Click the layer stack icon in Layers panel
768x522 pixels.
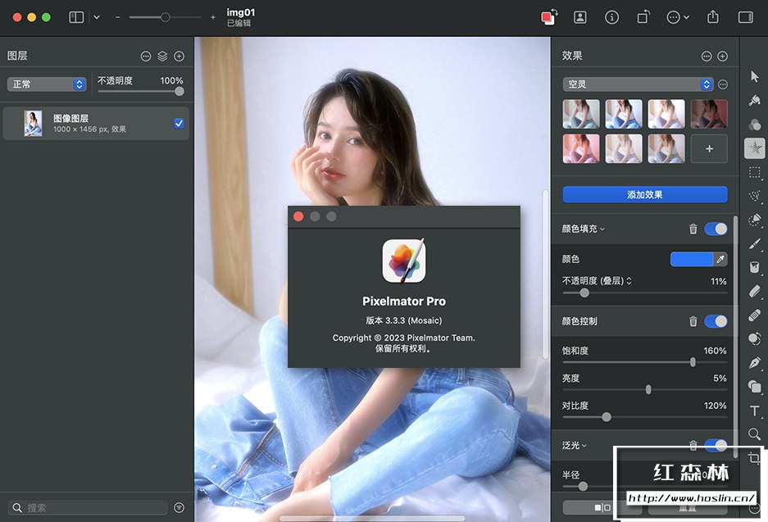pyautogui.click(x=162, y=57)
